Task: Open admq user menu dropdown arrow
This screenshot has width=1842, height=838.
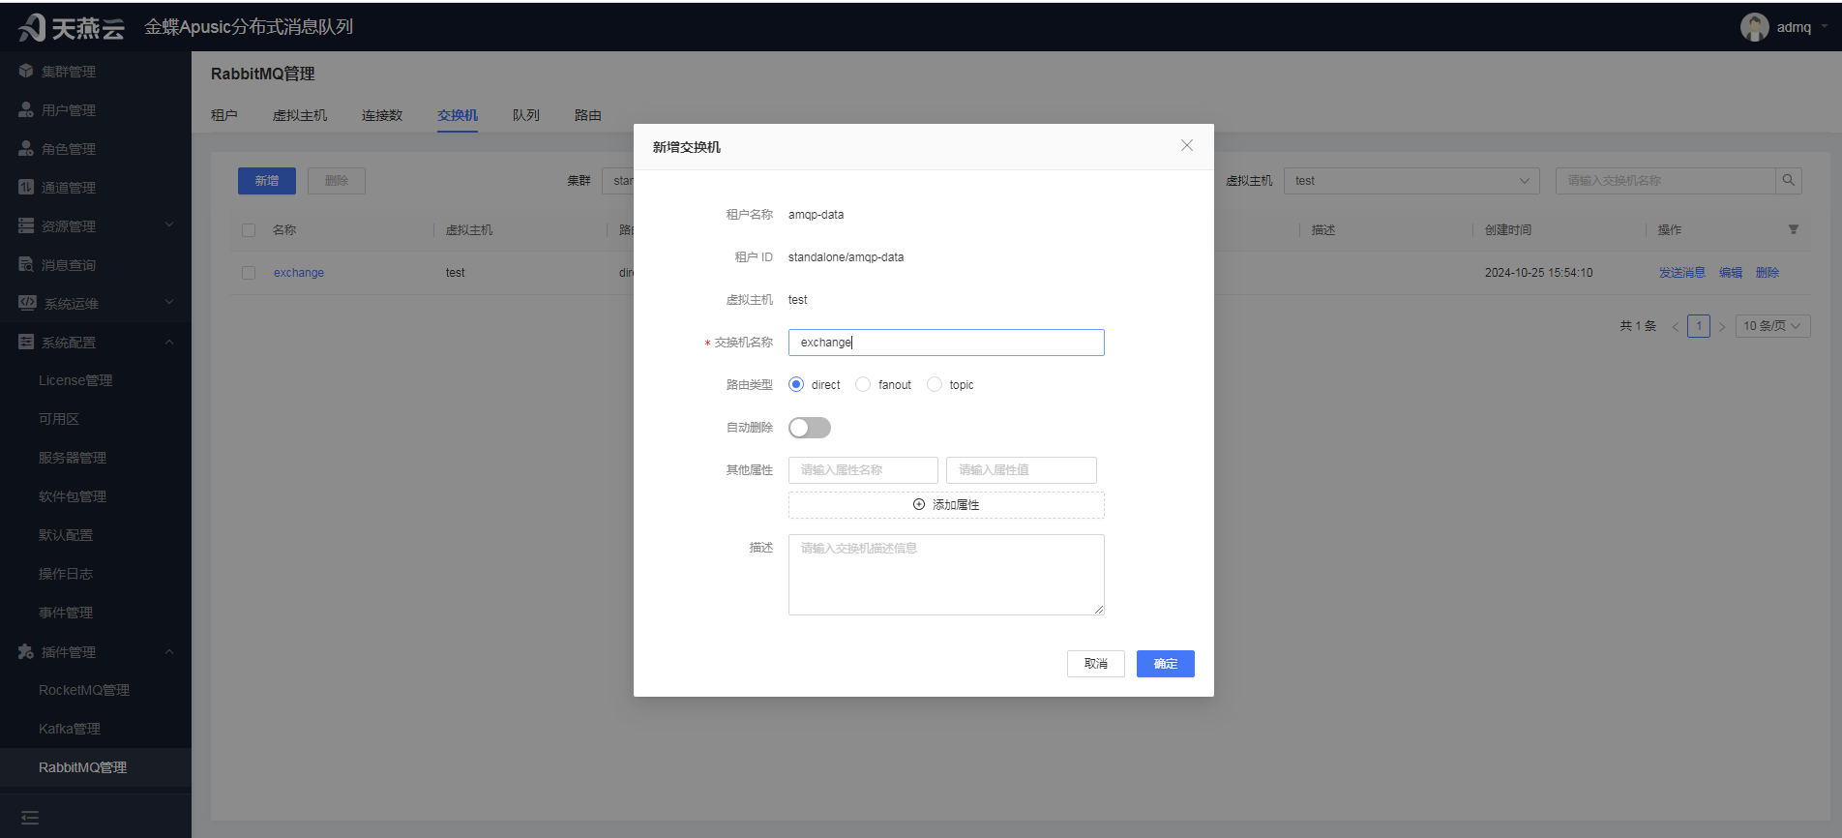Action: (1825, 26)
